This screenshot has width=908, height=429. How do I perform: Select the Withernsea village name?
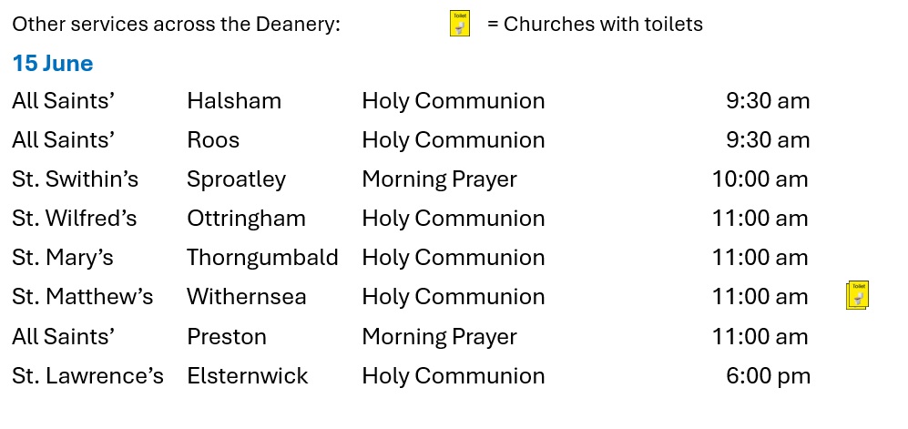247,296
